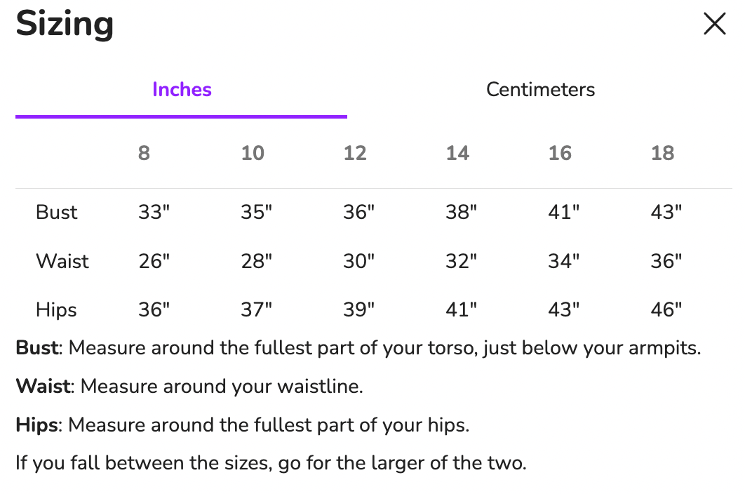Click the Waist row label in the table
The height and width of the screenshot is (494, 745).
(62, 261)
